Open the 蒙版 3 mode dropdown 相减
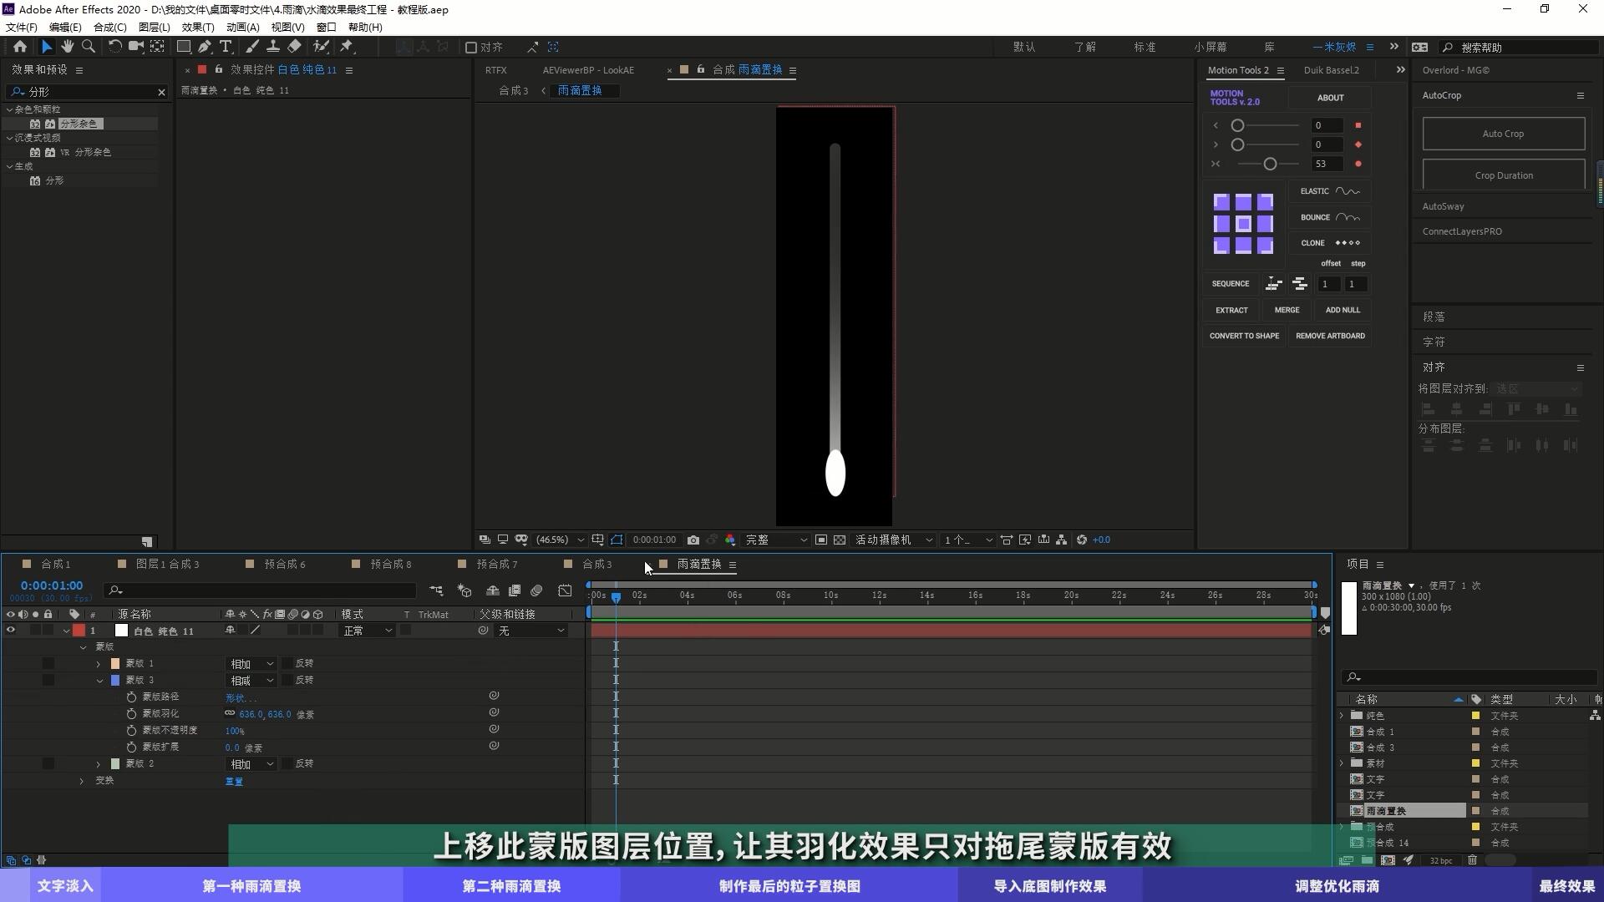Viewport: 1604px width, 902px height. pos(251,681)
